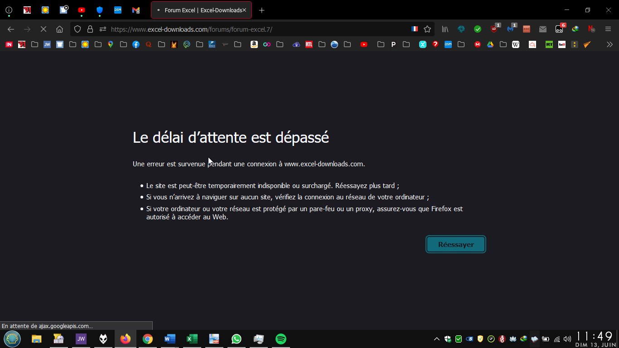Launch Word from the taskbar
Image resolution: width=619 pixels, height=348 pixels.
pos(169,339)
